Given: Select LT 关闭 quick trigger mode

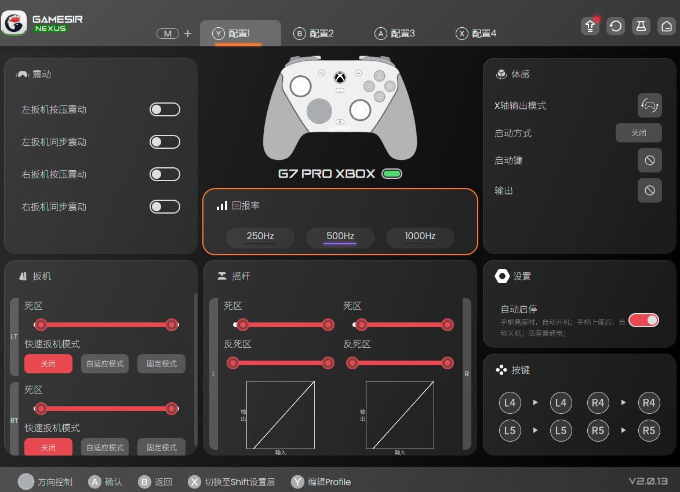Looking at the screenshot, I should (x=48, y=364).
